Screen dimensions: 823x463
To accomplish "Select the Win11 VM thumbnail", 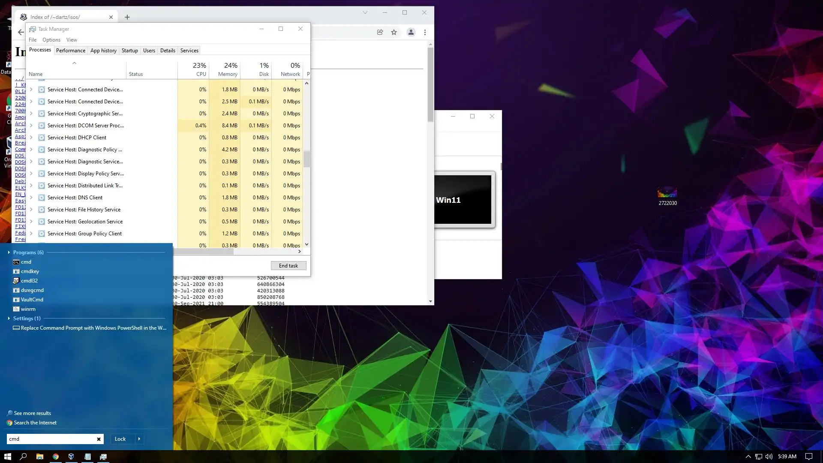I will pos(463,200).
